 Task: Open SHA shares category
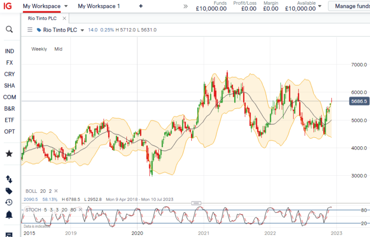tap(9, 86)
